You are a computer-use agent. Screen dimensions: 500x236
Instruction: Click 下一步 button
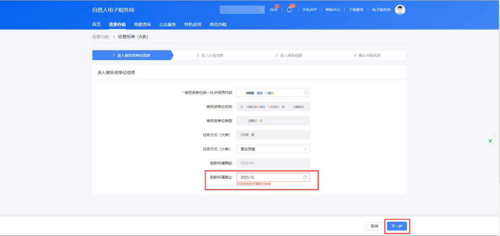click(x=397, y=226)
